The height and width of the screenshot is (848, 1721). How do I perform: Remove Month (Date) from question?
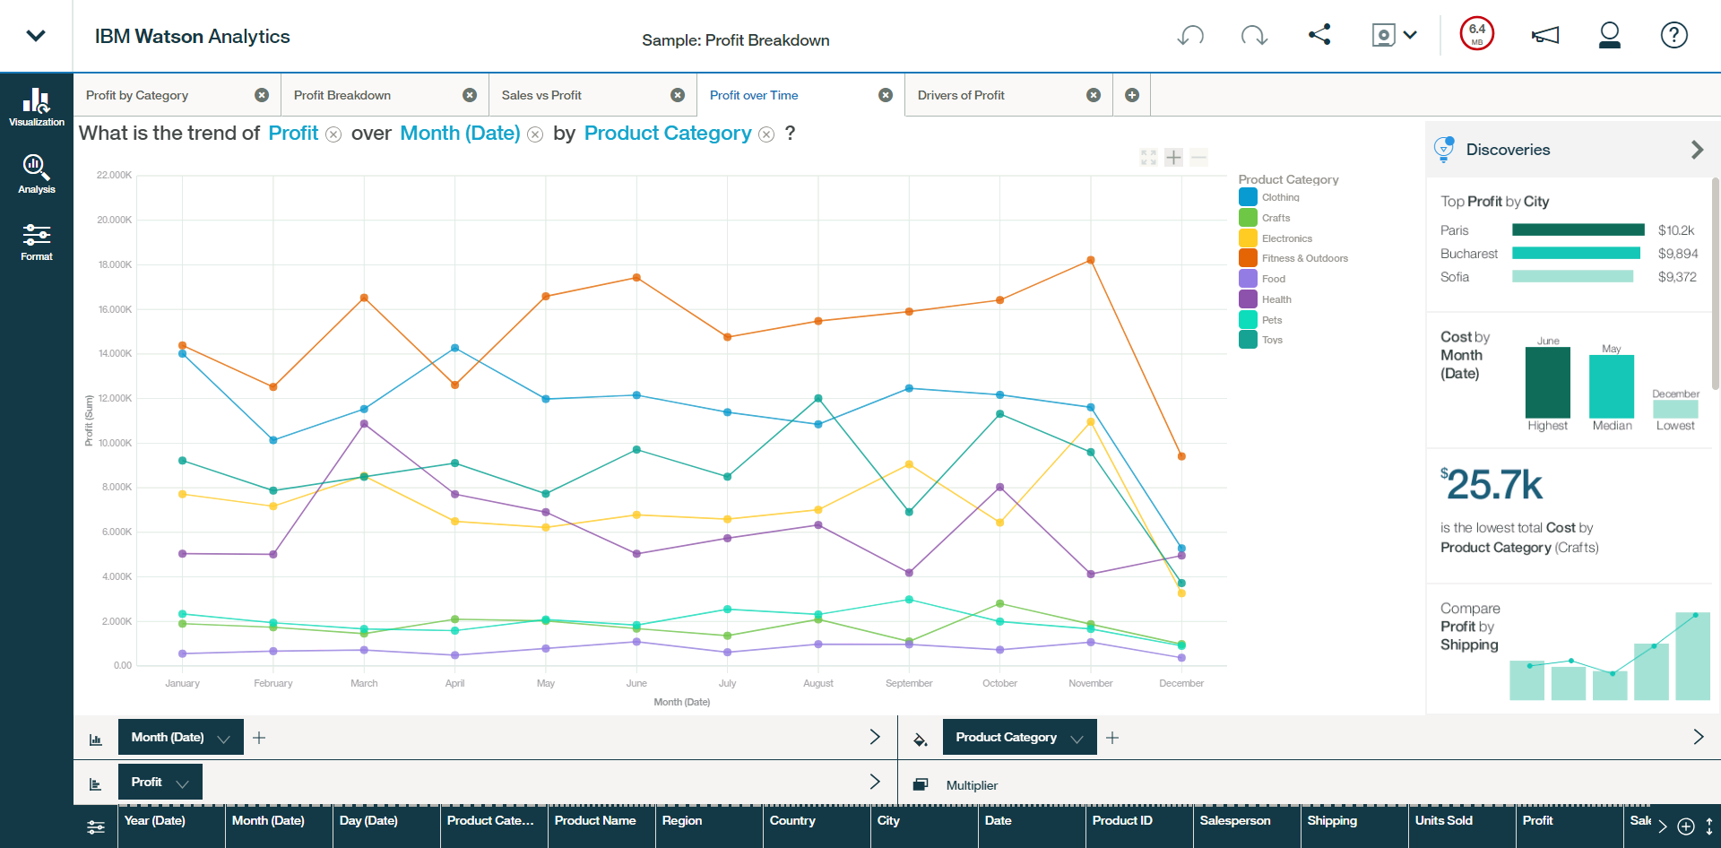point(535,134)
